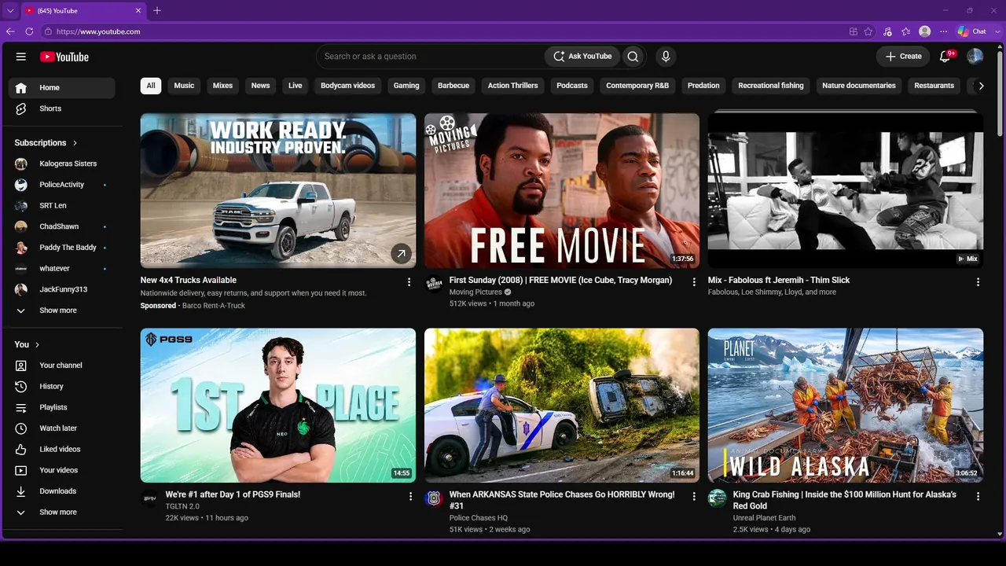The width and height of the screenshot is (1006, 566).
Task: Open the app available icon in address bar
Action: (854, 31)
